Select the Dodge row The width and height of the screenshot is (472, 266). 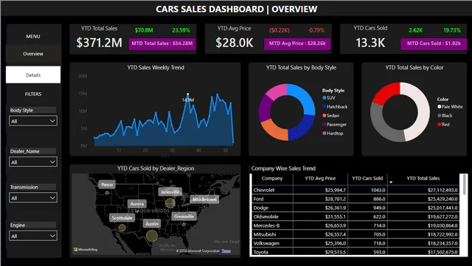pos(355,208)
